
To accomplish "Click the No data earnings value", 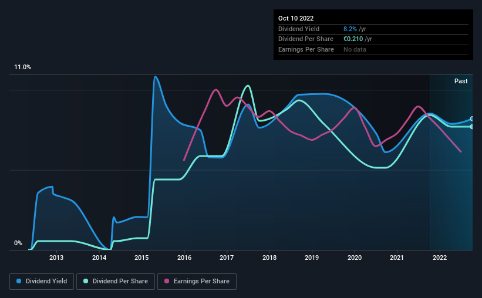I will point(355,49).
